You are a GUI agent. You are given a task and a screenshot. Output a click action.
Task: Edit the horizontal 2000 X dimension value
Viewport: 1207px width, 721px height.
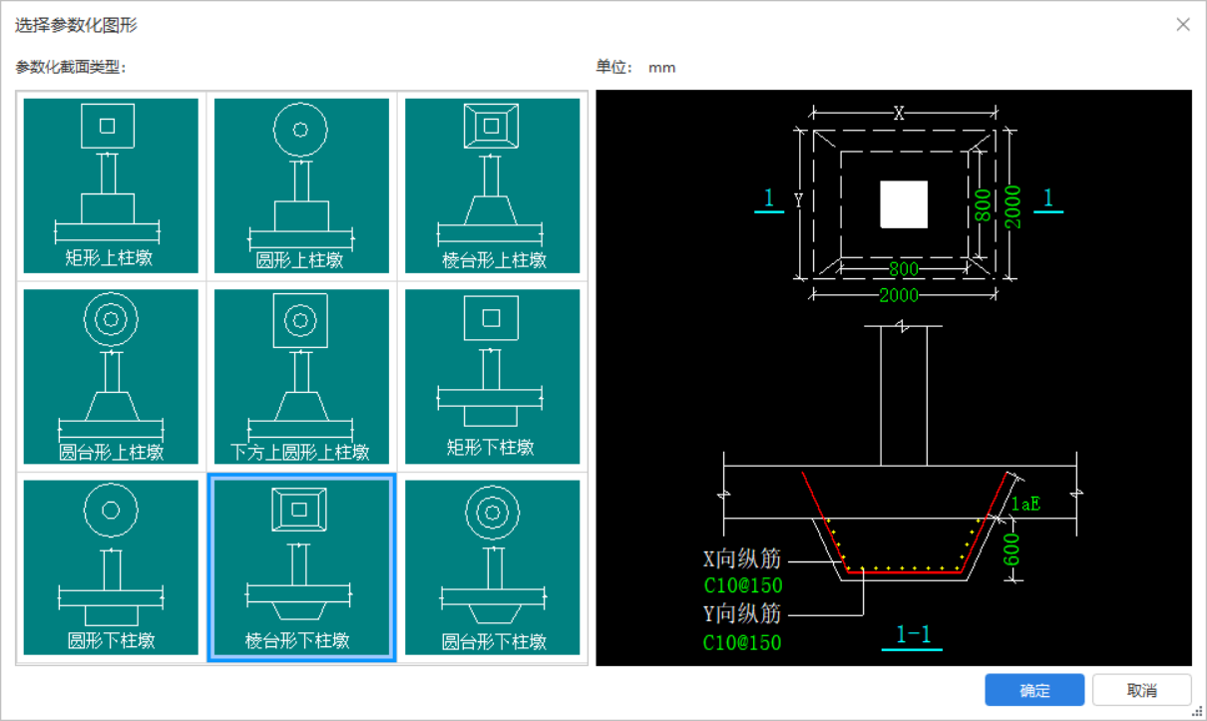[899, 295]
